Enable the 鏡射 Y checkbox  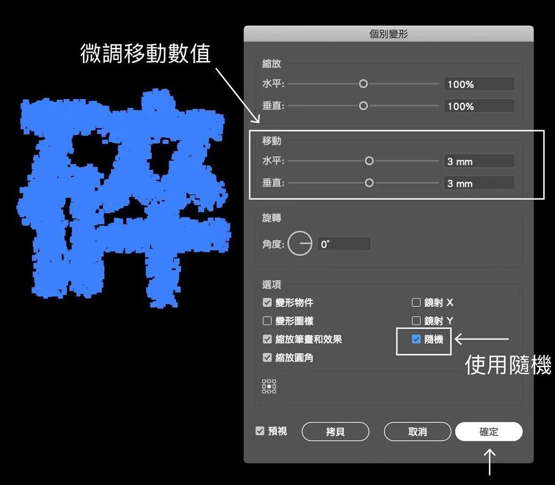pos(416,321)
